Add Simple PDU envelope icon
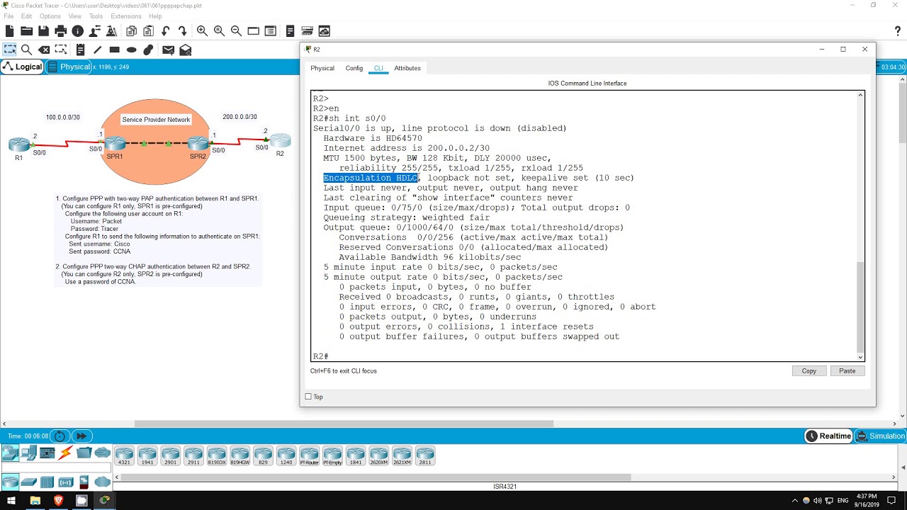Screen dimensions: 907x510 [168, 50]
